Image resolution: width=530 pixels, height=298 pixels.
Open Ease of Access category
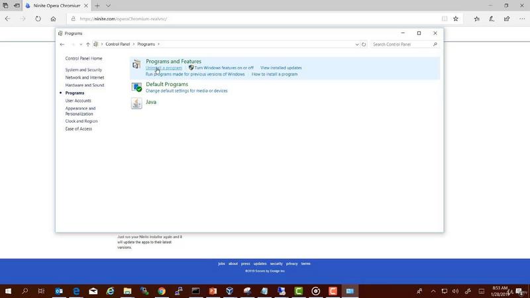78,128
